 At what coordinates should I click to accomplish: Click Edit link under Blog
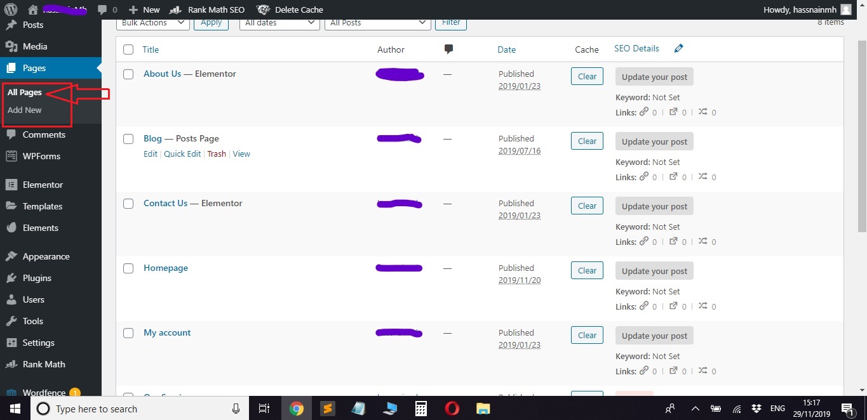pos(150,154)
